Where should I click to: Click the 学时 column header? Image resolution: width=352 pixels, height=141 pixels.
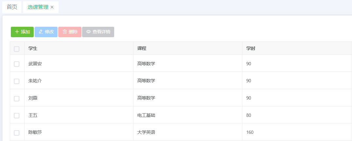coord(251,49)
